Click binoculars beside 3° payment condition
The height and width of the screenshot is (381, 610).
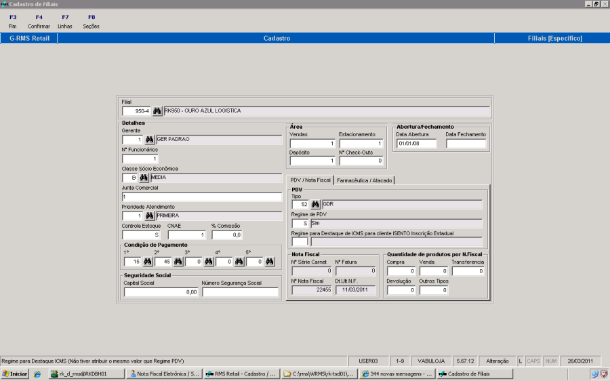pyautogui.click(x=209, y=262)
